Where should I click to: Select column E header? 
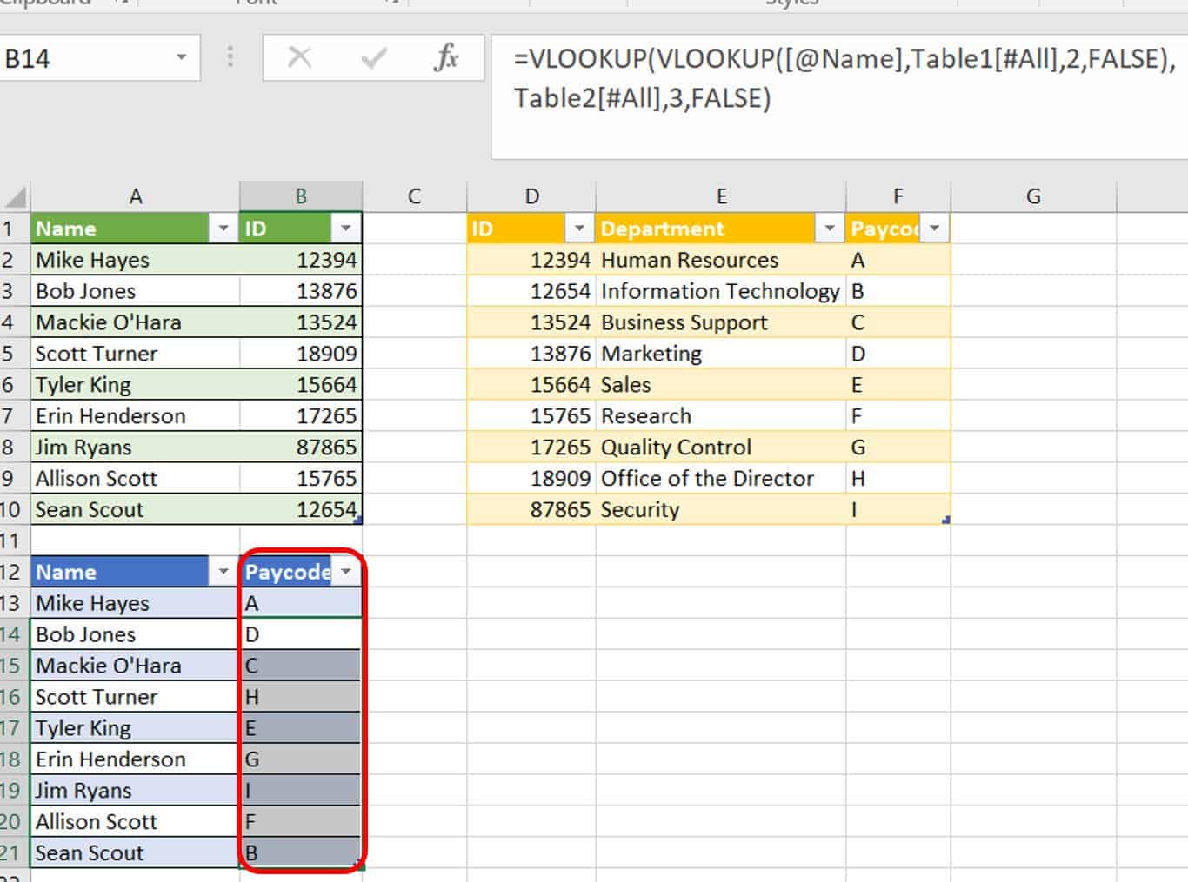pos(721,196)
